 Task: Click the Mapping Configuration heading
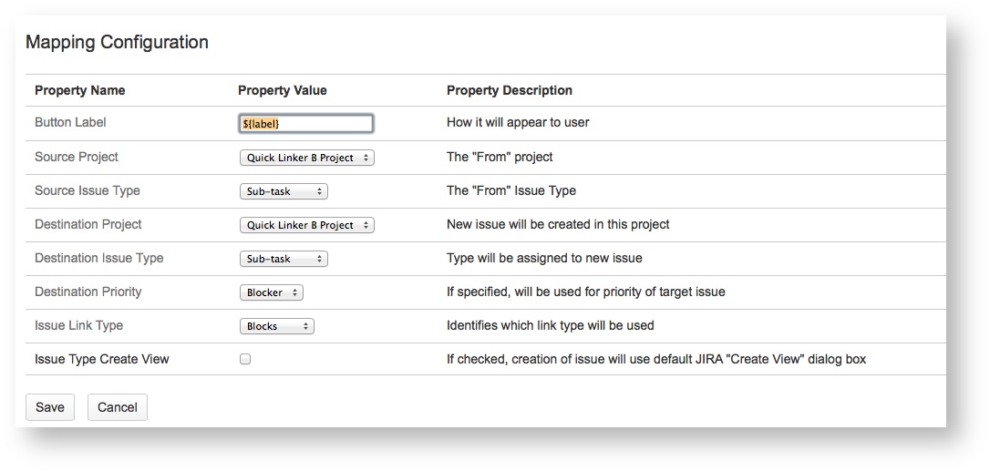coord(117,42)
